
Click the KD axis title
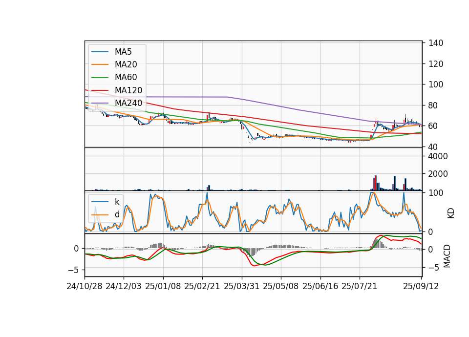[451, 213]
